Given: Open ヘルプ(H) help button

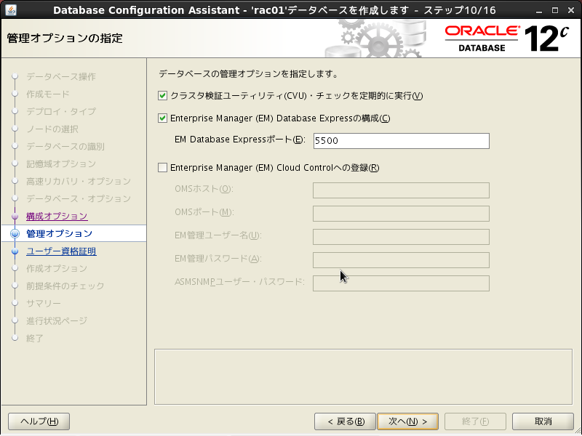Looking at the screenshot, I should click(x=39, y=421).
